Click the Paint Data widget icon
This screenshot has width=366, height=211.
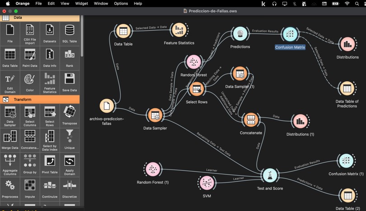[x=30, y=58]
